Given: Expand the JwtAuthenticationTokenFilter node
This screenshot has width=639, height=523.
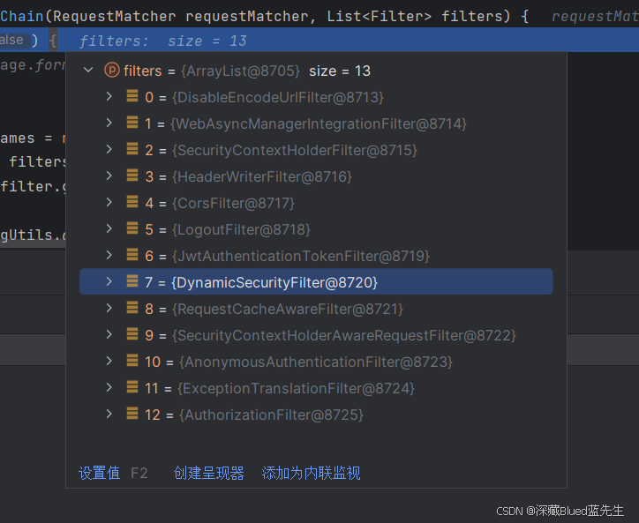Looking at the screenshot, I should click(109, 255).
